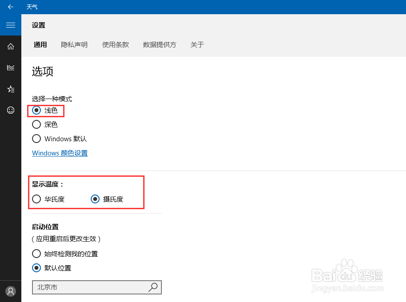Screen dimensions: 406x302
Task: Click inside the 北京市 location input field
Action: [80, 287]
